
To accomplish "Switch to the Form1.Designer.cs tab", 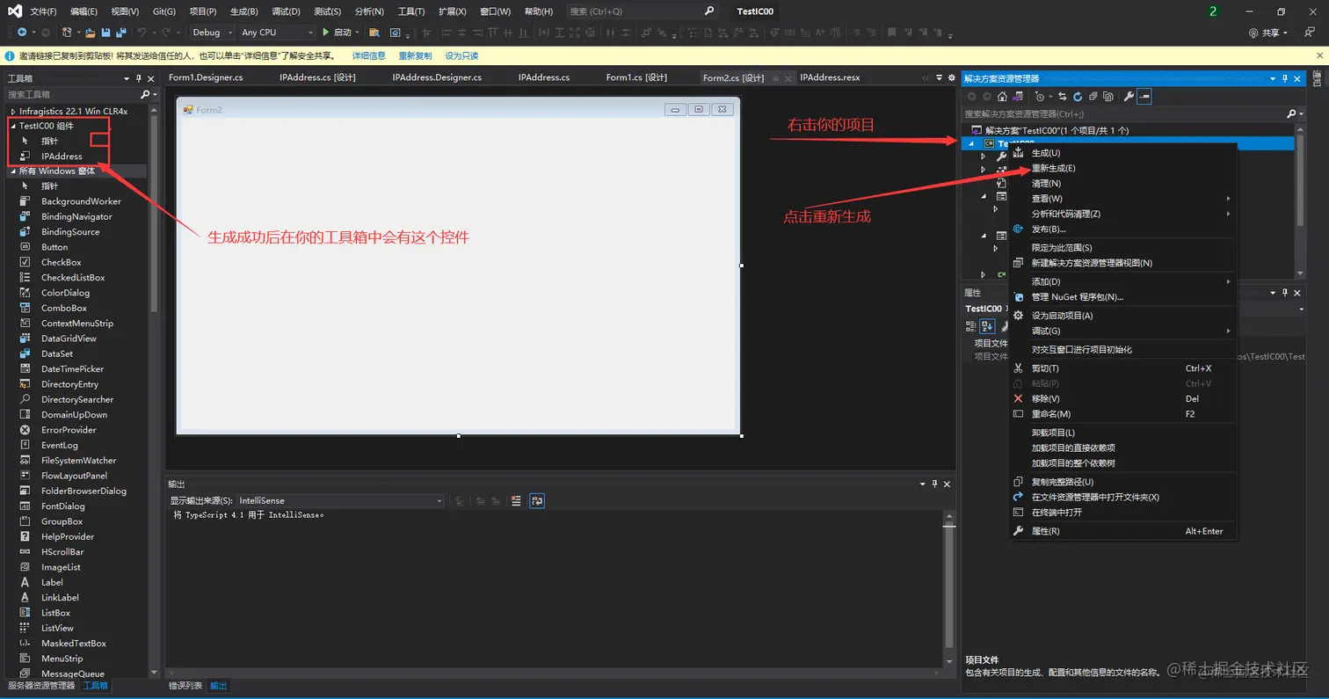I will (x=206, y=77).
